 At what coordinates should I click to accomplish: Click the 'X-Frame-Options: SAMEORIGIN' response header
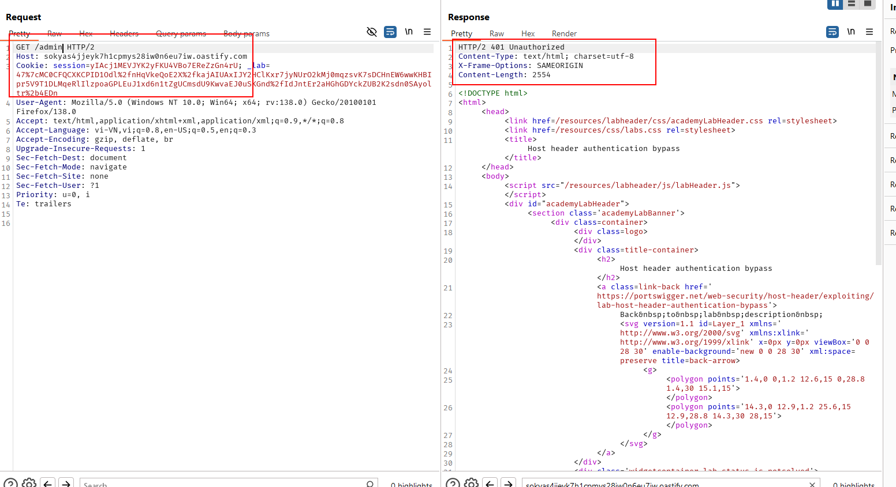(521, 66)
